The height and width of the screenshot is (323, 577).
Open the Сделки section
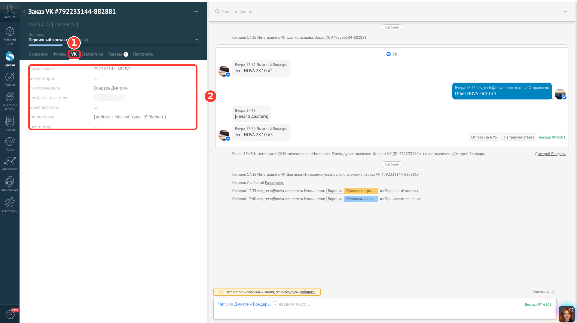pyautogui.click(x=10, y=59)
